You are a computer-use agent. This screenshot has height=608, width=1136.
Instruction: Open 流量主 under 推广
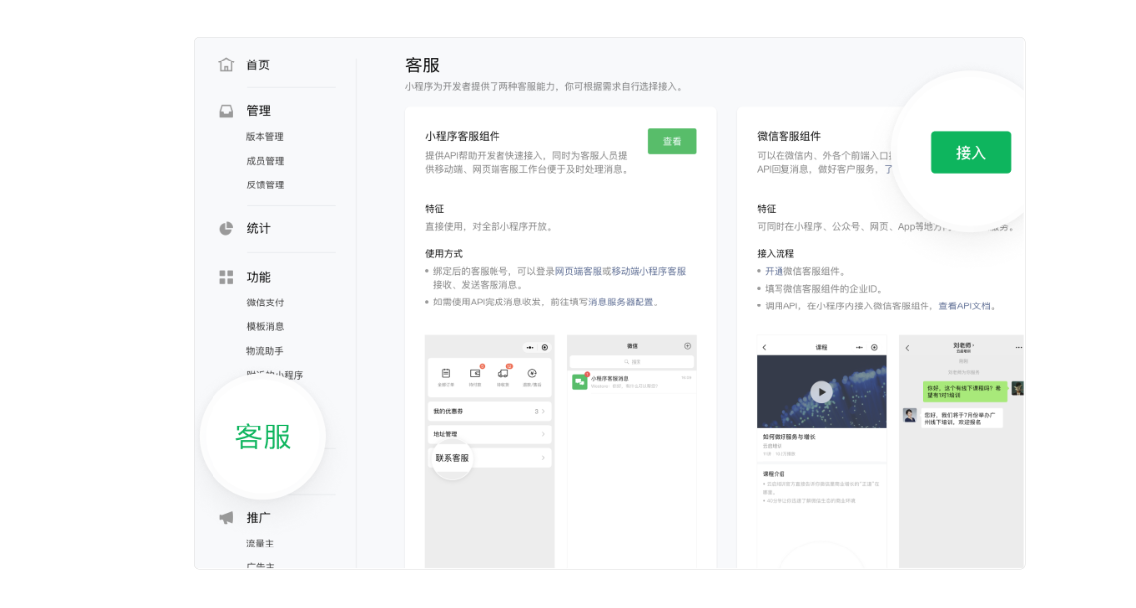pyautogui.click(x=260, y=544)
